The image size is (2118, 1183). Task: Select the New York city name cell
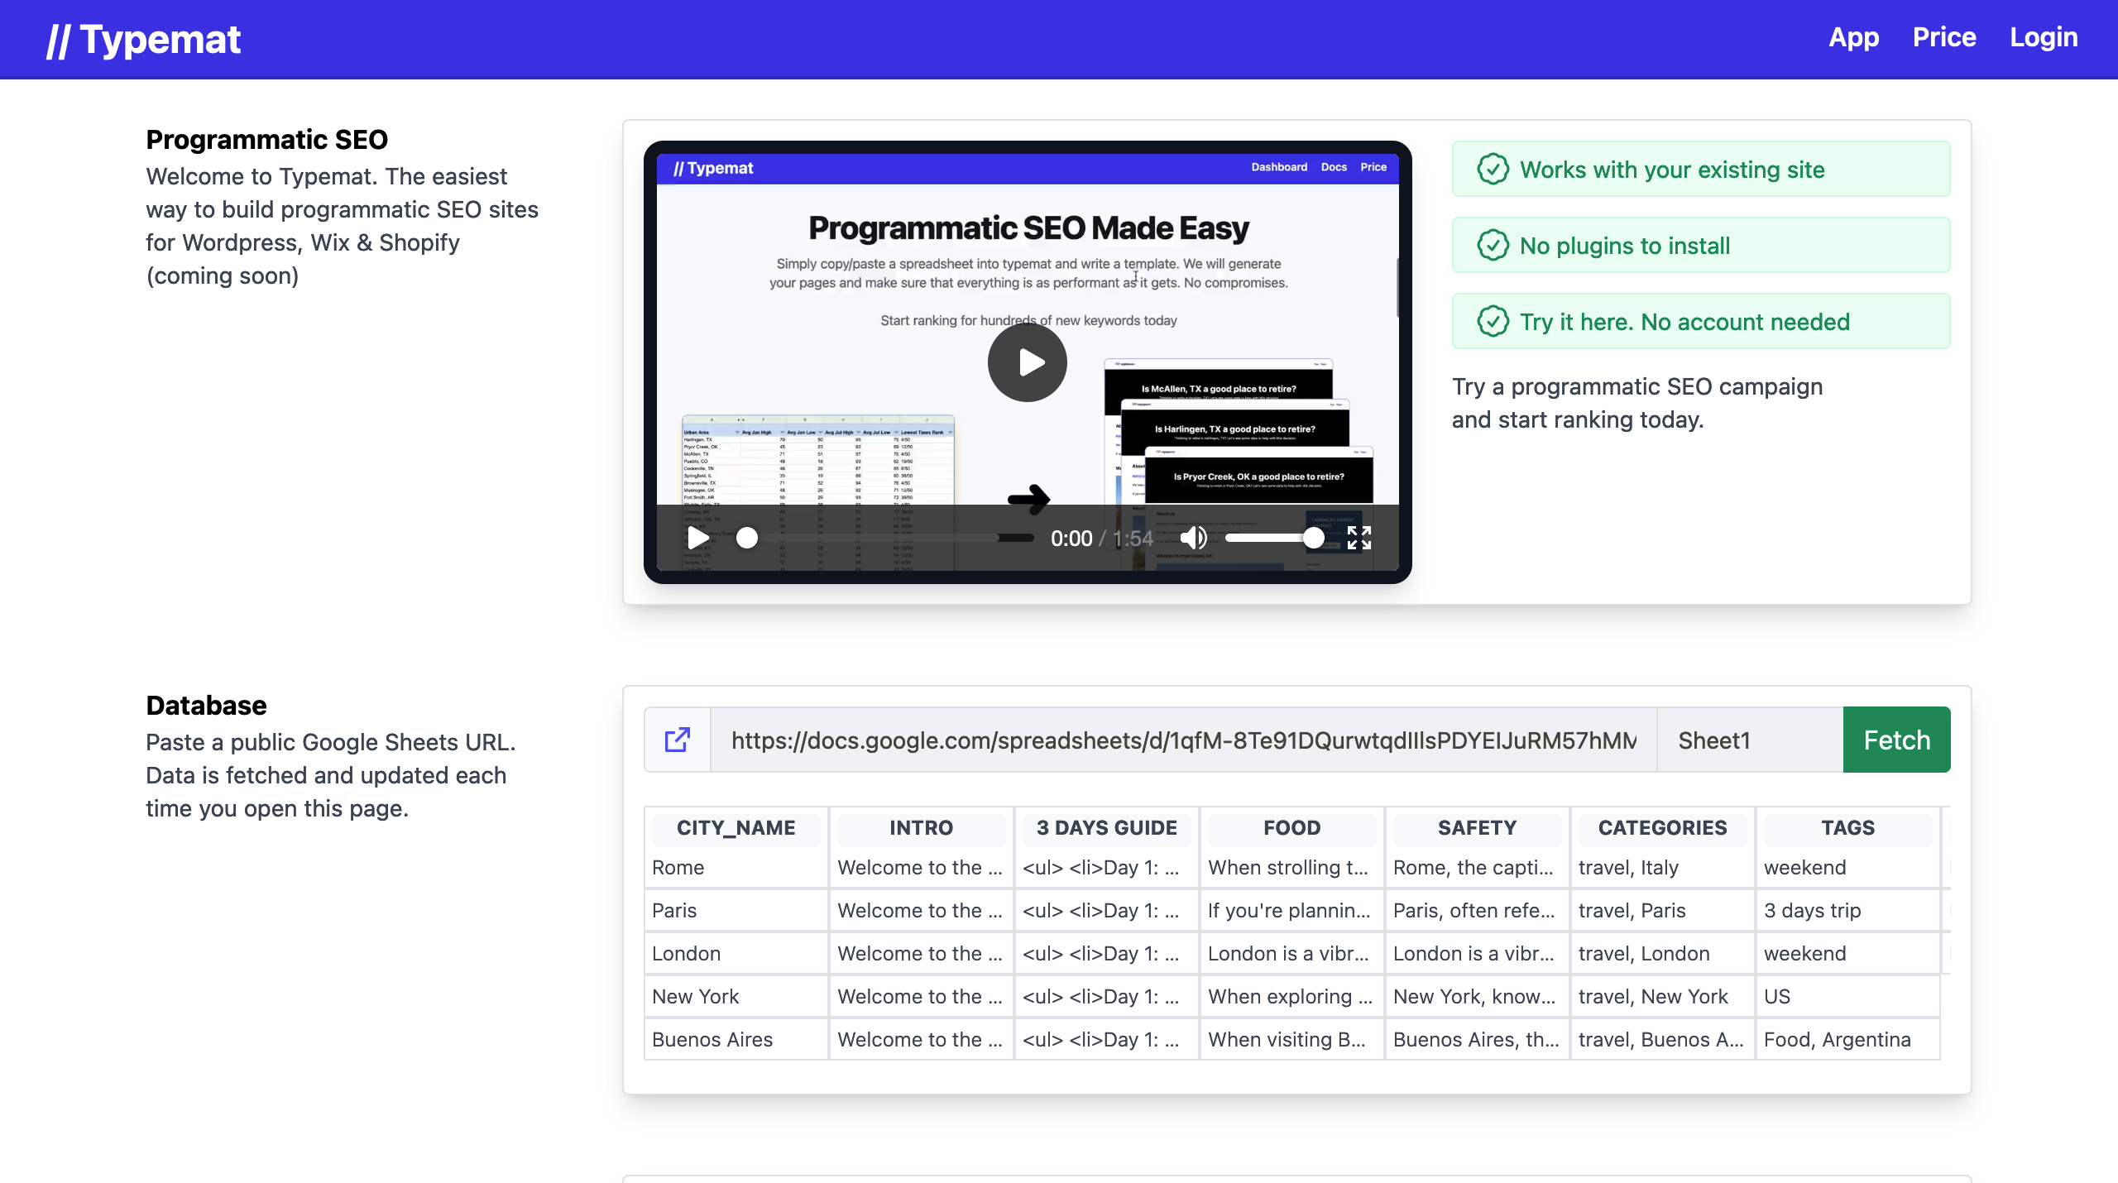[x=736, y=997]
